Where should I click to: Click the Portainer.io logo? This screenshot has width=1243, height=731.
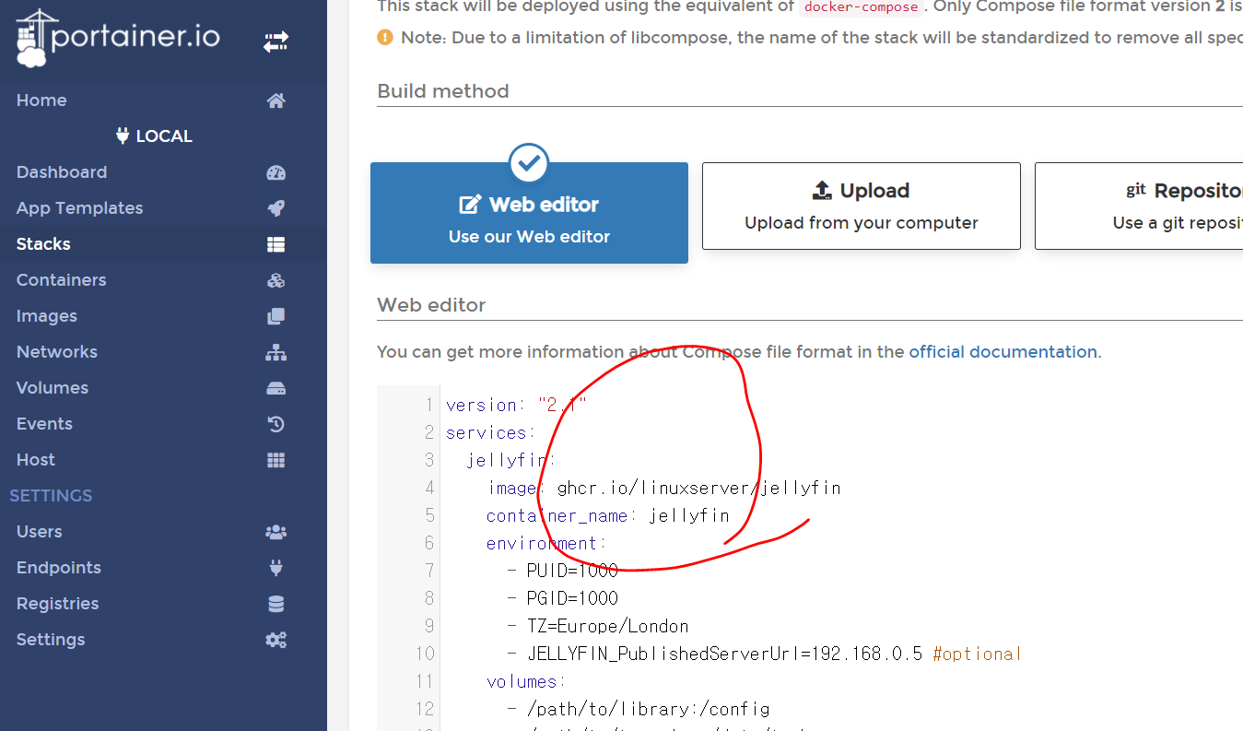pos(118,39)
